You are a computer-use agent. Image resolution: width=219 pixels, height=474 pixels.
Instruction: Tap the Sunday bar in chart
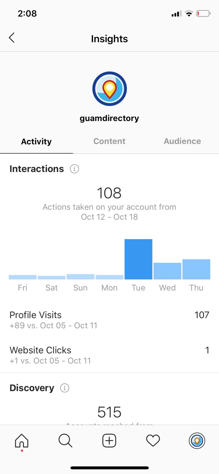point(80,277)
